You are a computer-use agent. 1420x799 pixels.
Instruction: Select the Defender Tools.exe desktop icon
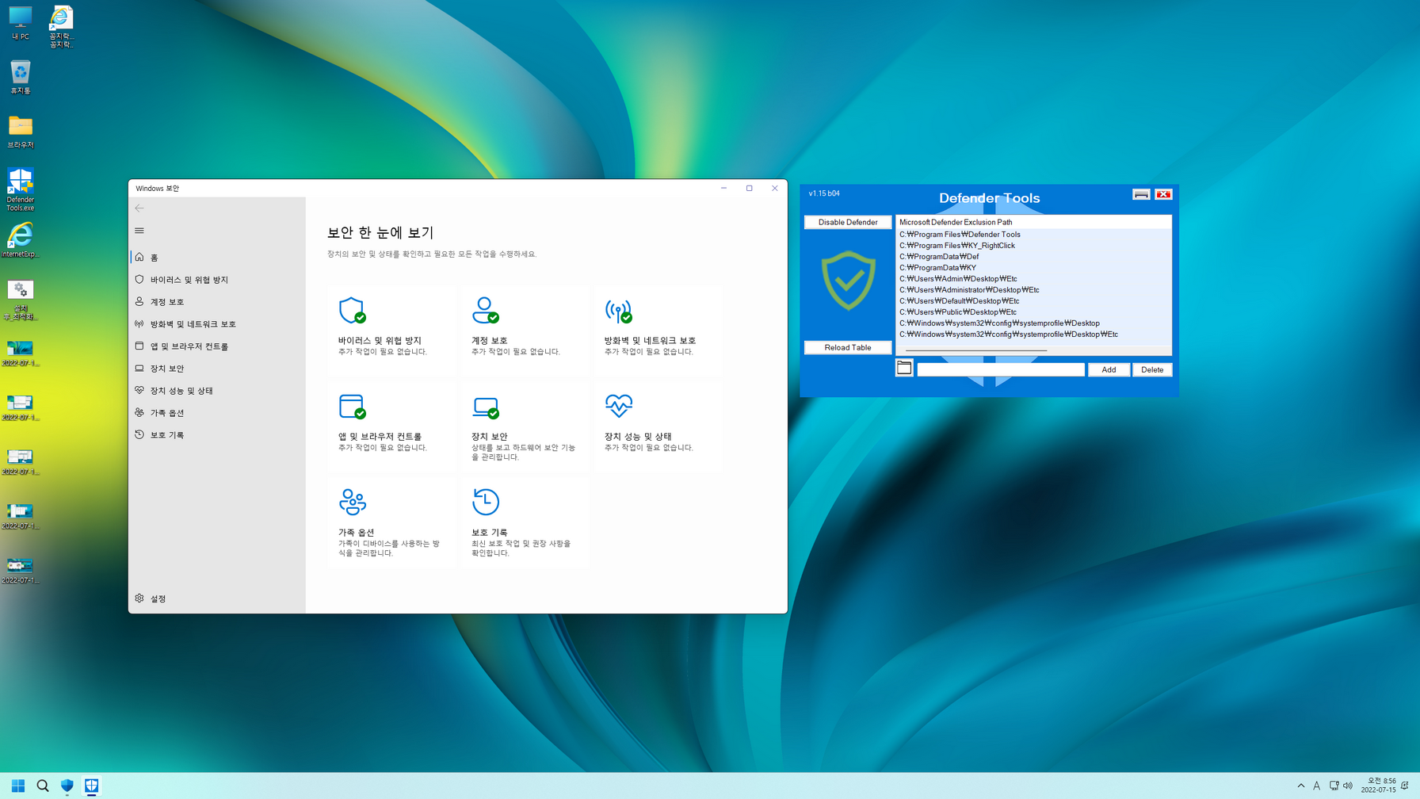tap(20, 189)
